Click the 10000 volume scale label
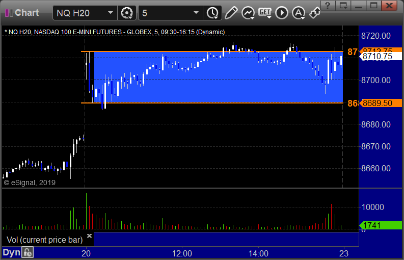Screen dimensions: 404x260 (373, 207)
